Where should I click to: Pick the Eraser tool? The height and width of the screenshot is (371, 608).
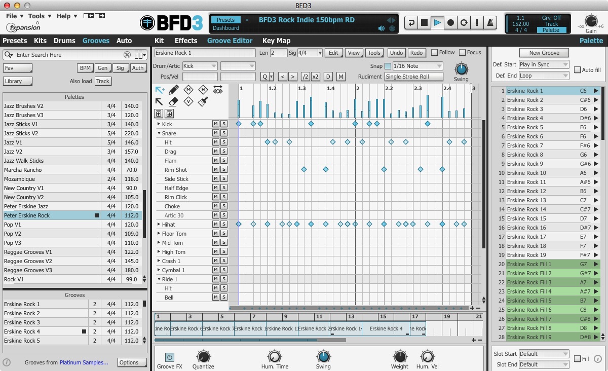173,102
